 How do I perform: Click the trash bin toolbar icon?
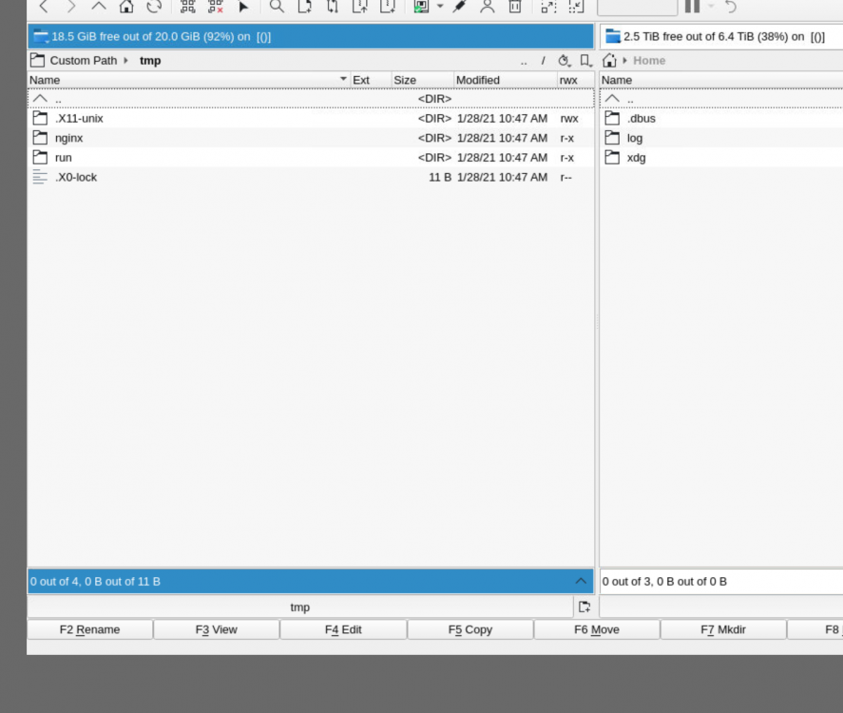515,7
